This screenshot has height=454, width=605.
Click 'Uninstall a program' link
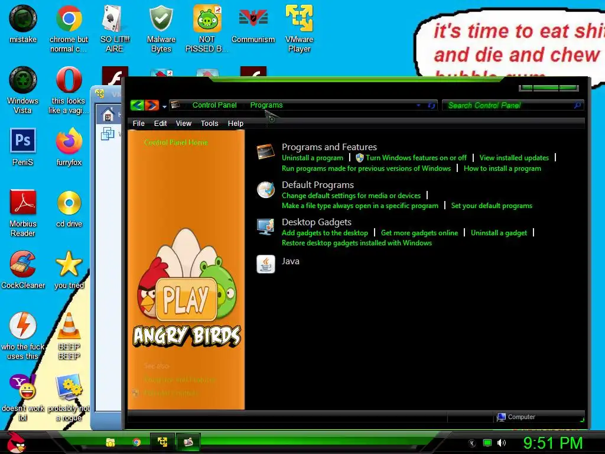click(x=312, y=157)
